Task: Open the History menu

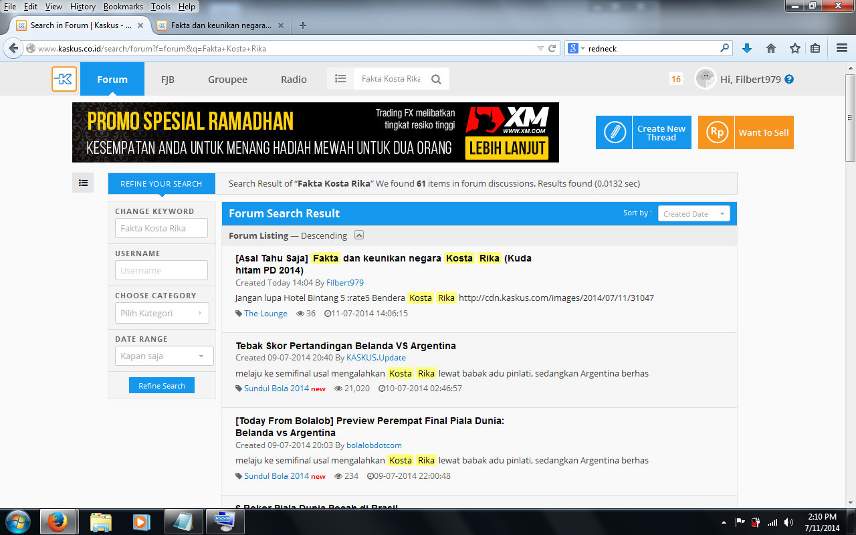Action: [x=83, y=7]
